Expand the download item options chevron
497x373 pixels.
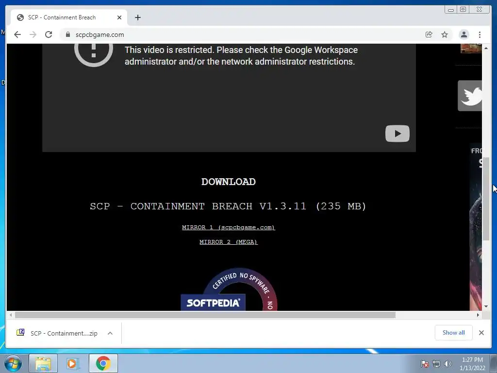pos(110,333)
